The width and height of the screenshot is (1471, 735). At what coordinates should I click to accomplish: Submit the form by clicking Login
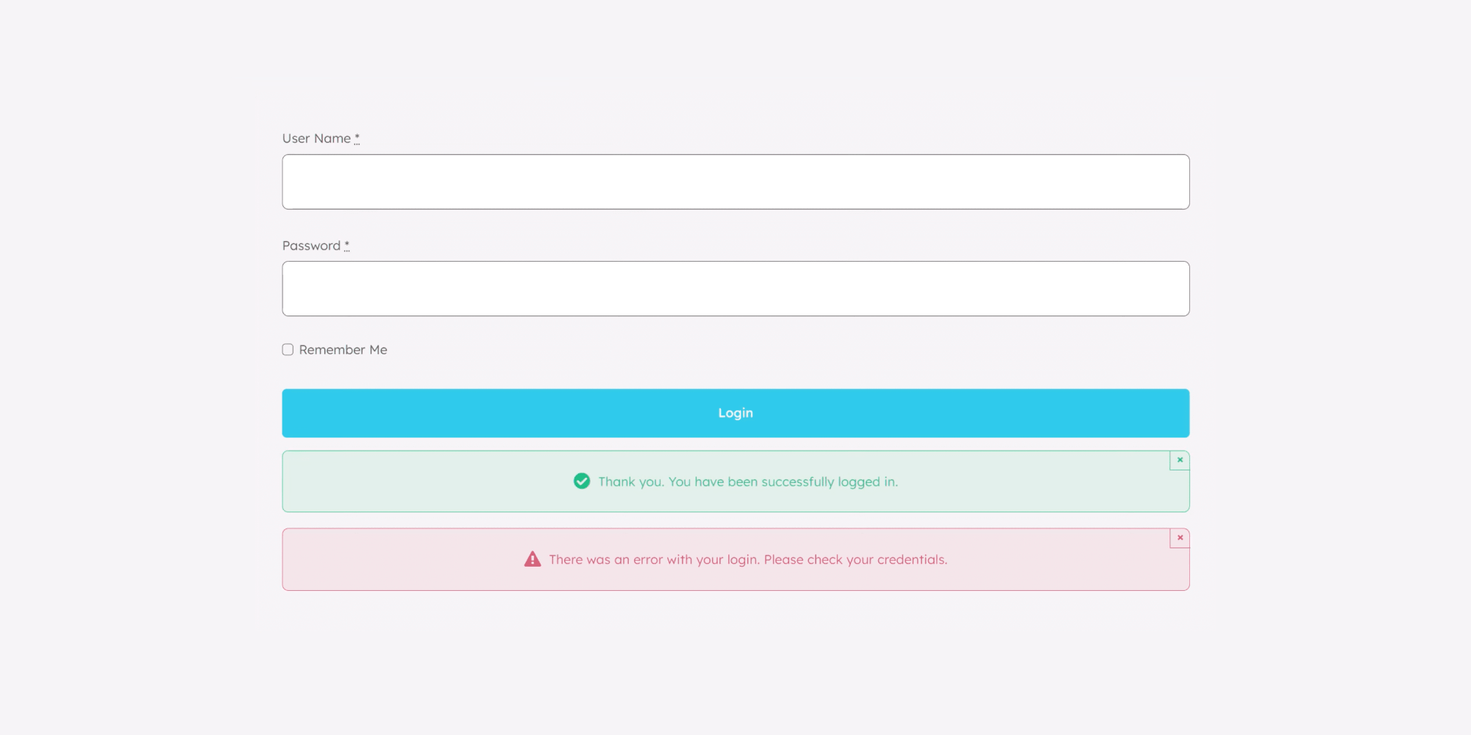point(735,412)
